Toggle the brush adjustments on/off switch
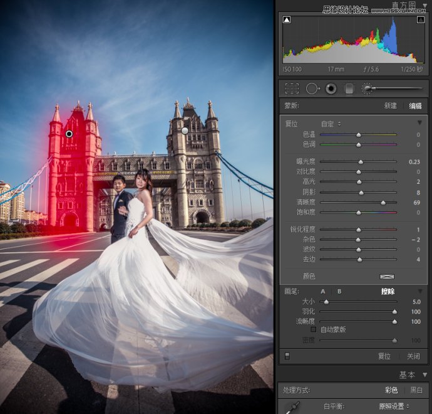 (287, 356)
